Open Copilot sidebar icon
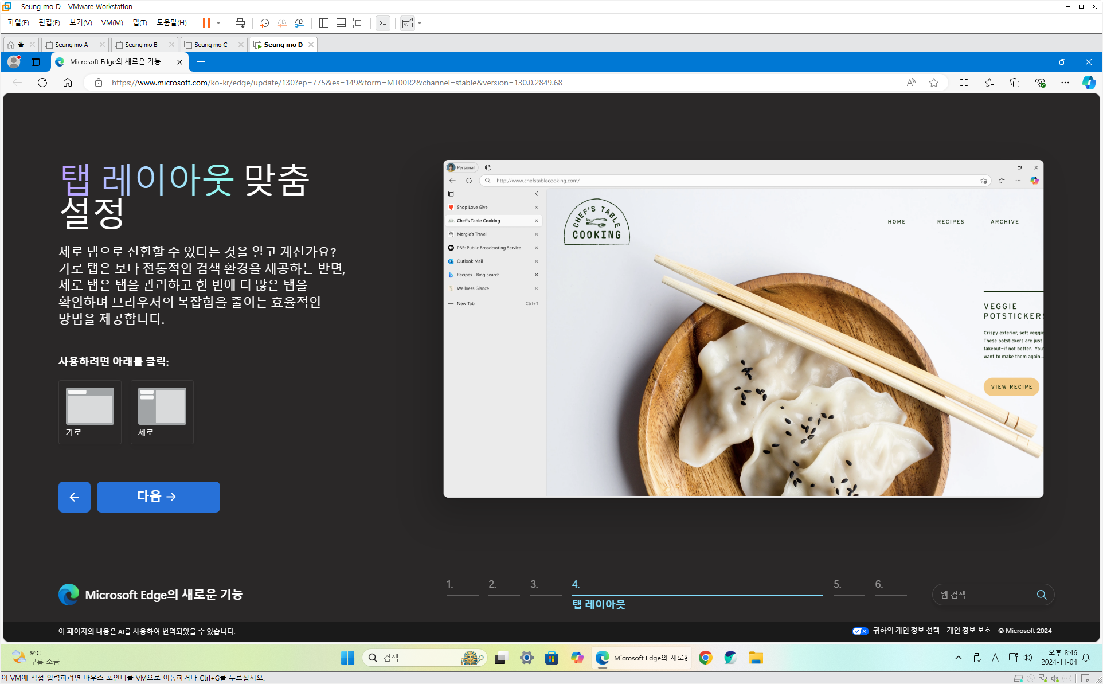The width and height of the screenshot is (1103, 684). pos(1088,83)
